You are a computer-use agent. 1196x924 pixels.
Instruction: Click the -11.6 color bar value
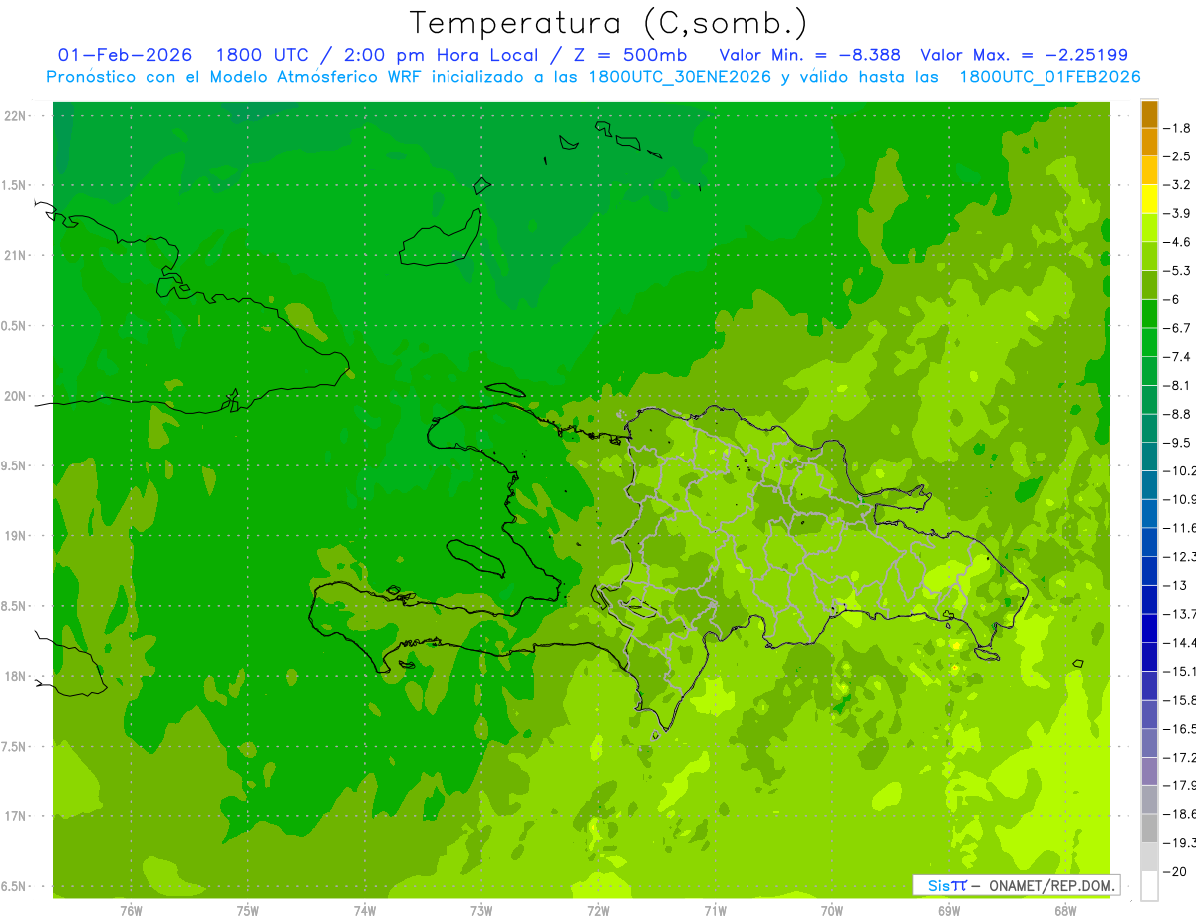[1179, 528]
